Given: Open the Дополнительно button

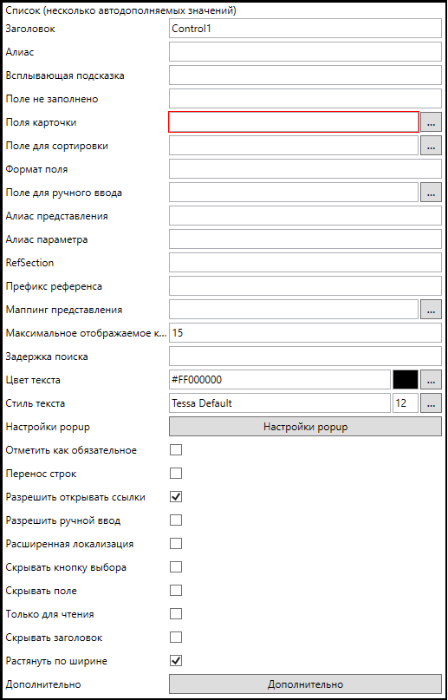Looking at the screenshot, I should [x=305, y=684].
